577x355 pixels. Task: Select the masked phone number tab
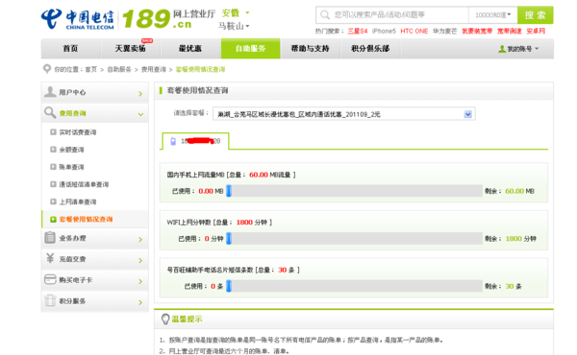click(x=196, y=141)
